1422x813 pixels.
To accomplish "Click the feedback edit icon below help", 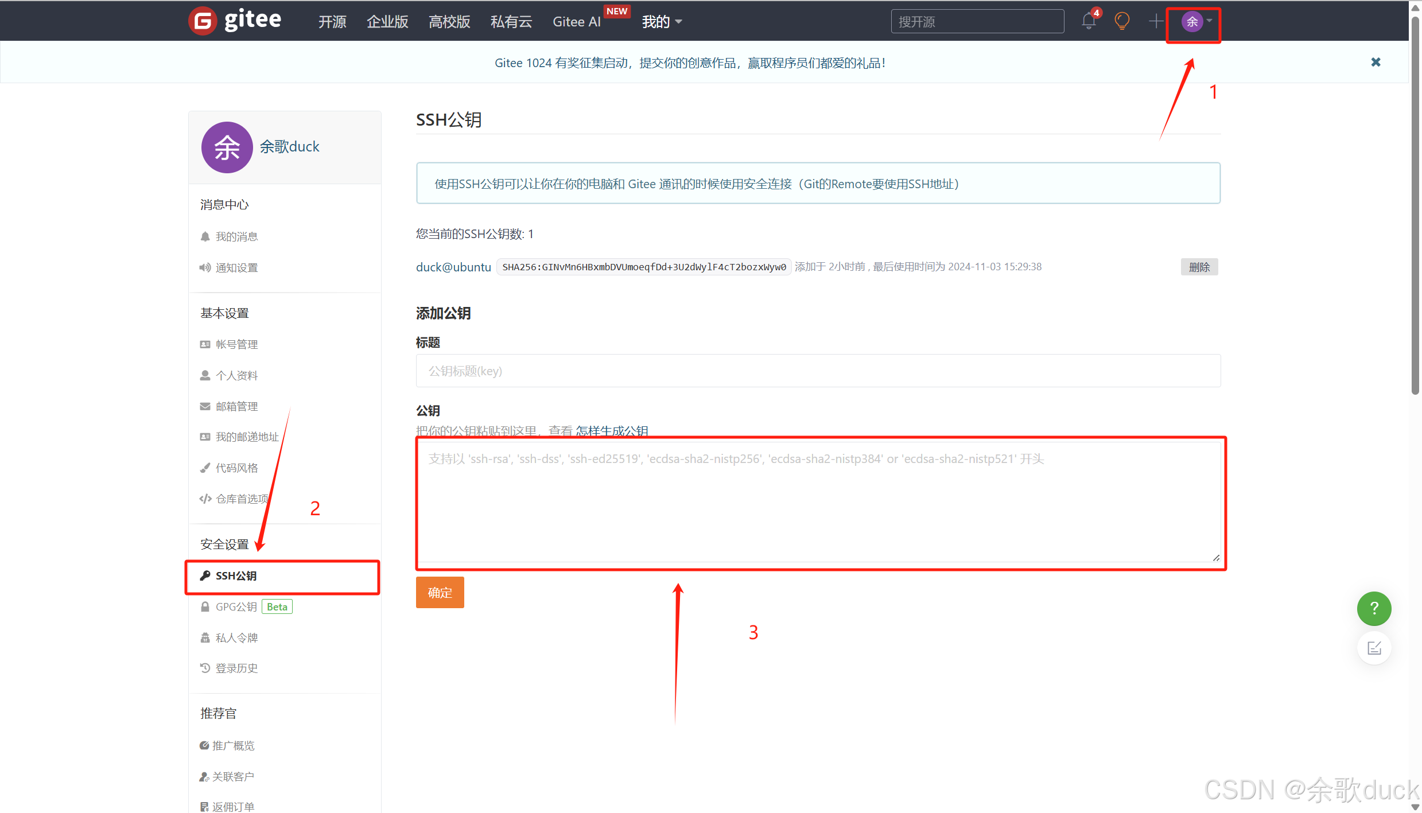I will click(x=1374, y=648).
